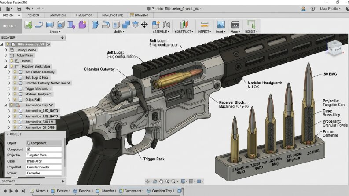
Task: Hide the Bolt: Lugs & Face component
Action: (x=15, y=77)
